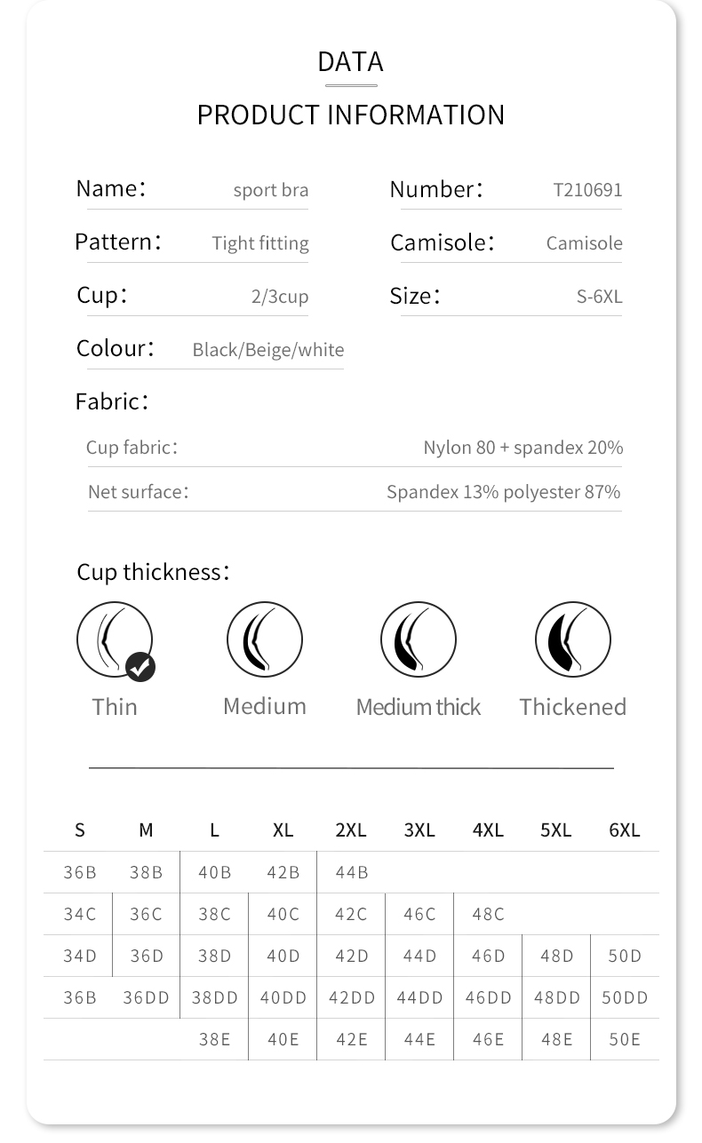Choose the Medium thick cup icon
This screenshot has width=702, height=1143.
418,639
